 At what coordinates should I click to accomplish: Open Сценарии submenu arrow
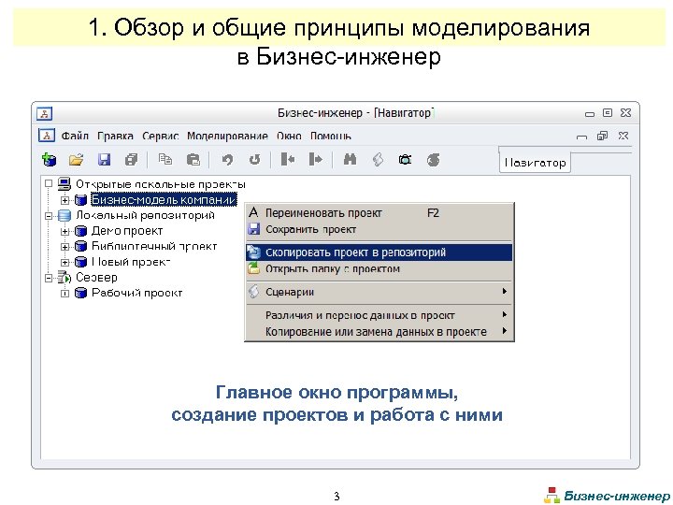pos(505,291)
